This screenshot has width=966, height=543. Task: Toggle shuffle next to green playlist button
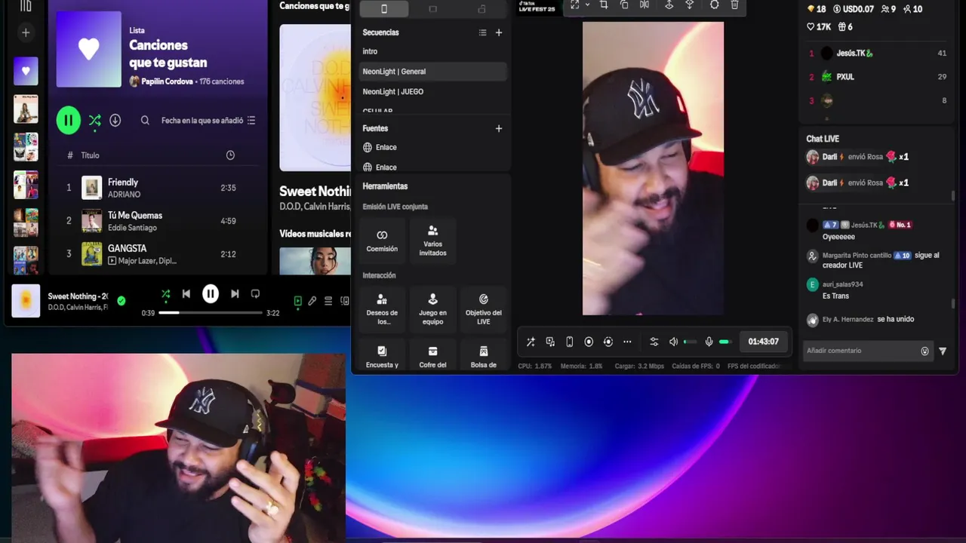click(x=94, y=120)
